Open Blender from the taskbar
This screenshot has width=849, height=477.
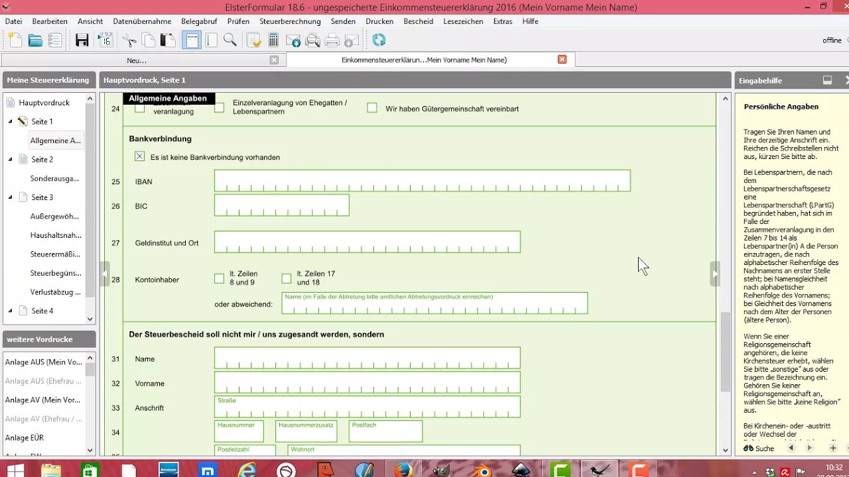pyautogui.click(x=481, y=469)
